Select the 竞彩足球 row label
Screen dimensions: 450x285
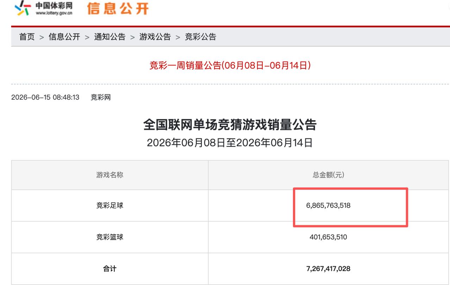point(110,205)
